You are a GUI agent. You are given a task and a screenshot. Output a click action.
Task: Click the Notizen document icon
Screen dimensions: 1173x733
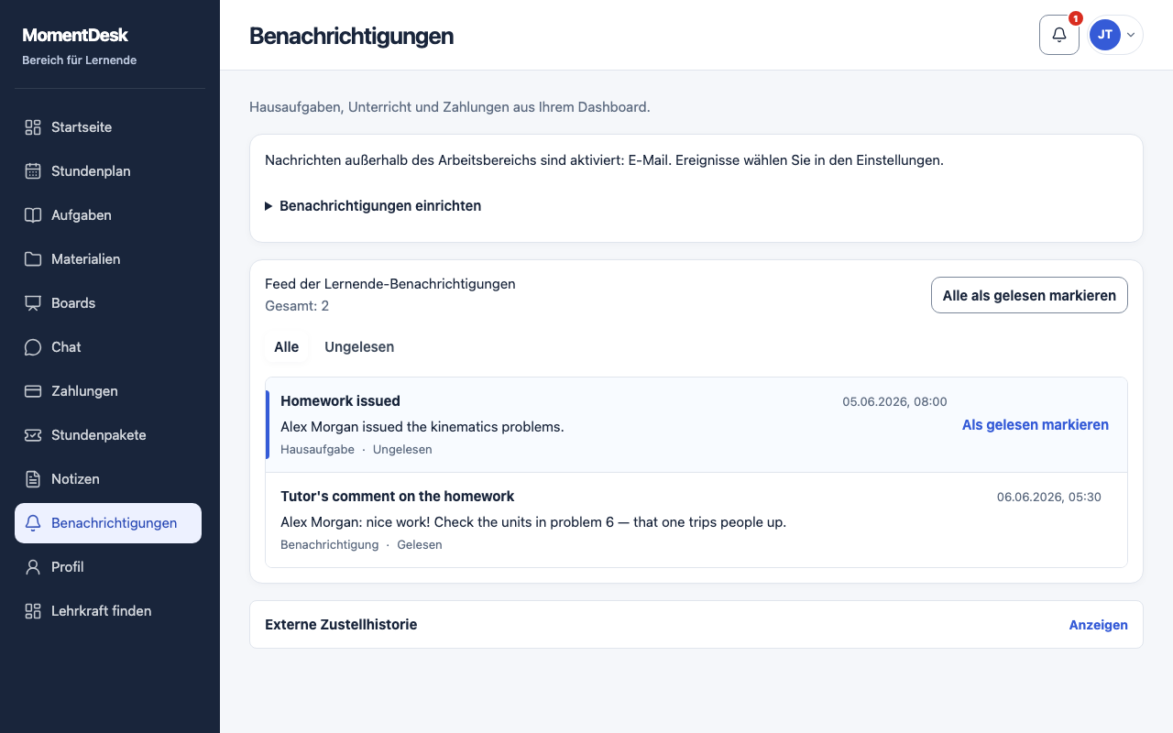[x=33, y=479]
